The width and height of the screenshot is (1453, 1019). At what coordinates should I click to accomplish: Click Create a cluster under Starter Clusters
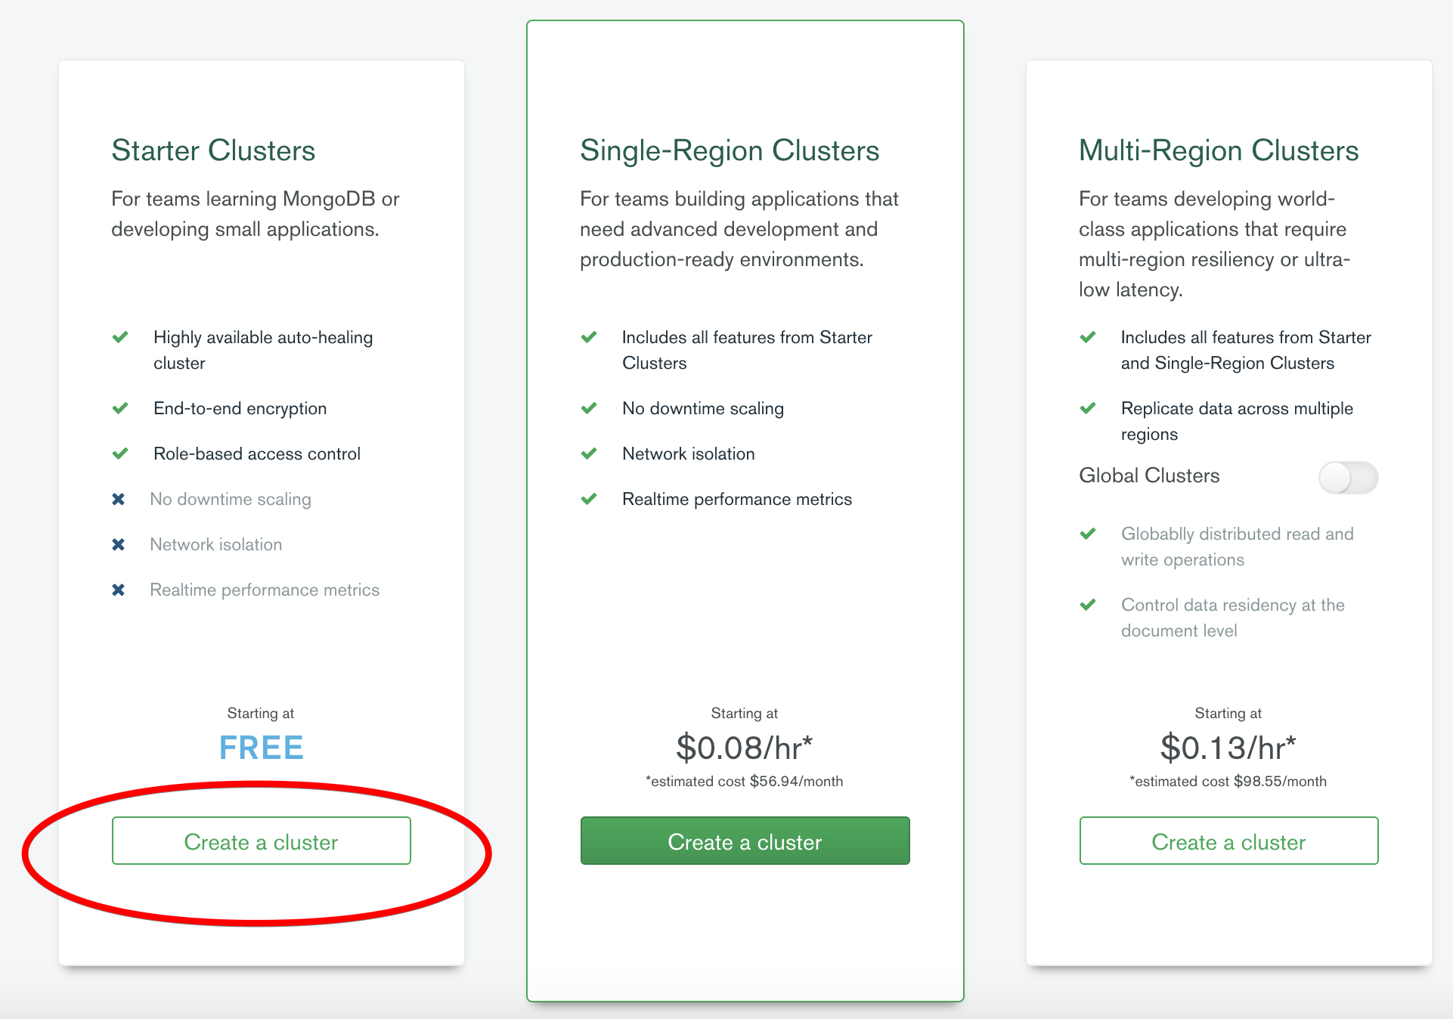tap(261, 841)
